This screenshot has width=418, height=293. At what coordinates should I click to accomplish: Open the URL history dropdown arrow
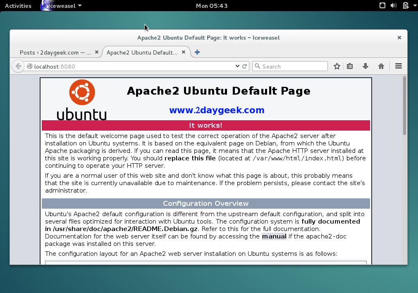[237, 66]
